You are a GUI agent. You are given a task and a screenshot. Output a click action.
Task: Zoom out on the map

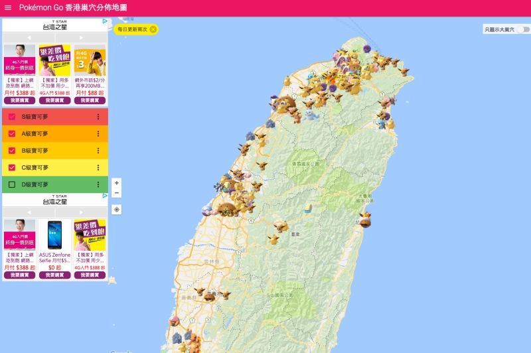117,192
